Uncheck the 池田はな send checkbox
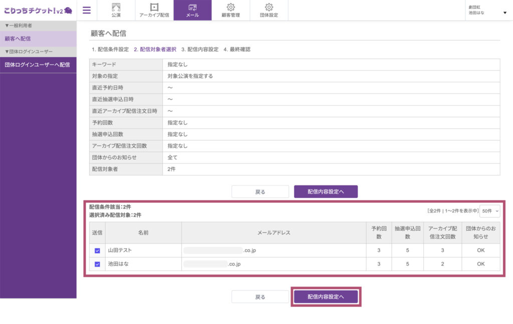513x324 pixels. click(x=97, y=264)
